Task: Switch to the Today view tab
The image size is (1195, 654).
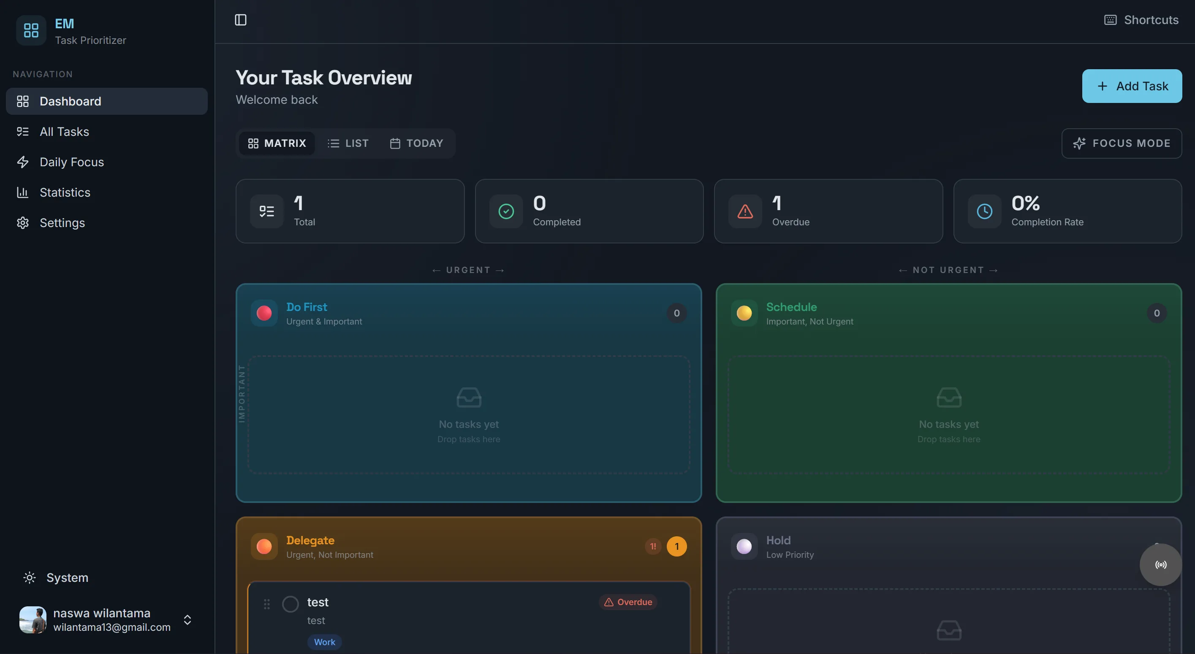Action: pos(417,143)
